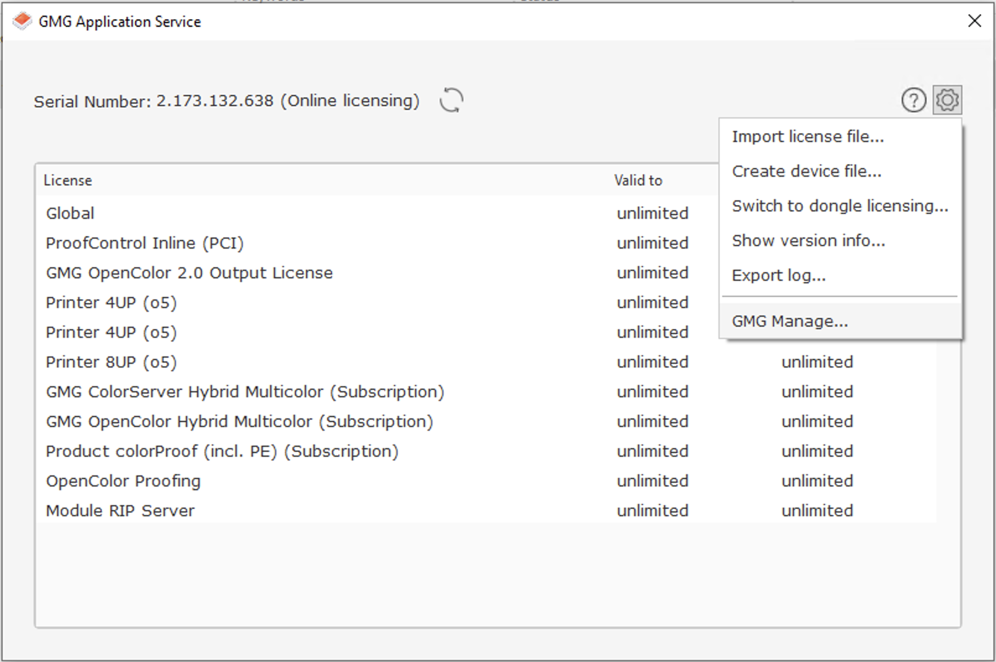Click the settings gear icon

pos(948,99)
